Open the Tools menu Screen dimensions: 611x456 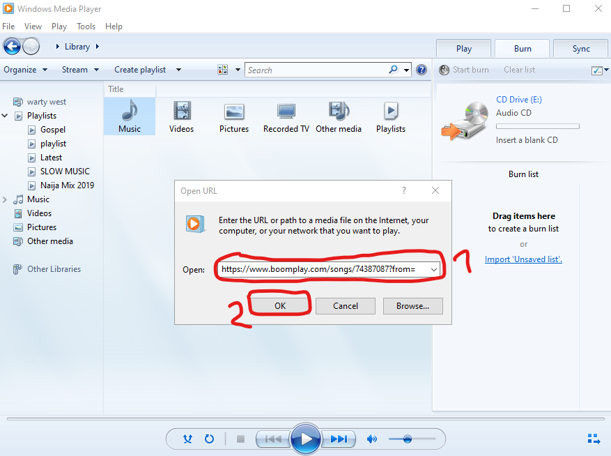[86, 26]
